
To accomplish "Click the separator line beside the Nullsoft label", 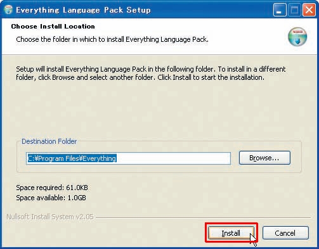I will tap(203, 217).
